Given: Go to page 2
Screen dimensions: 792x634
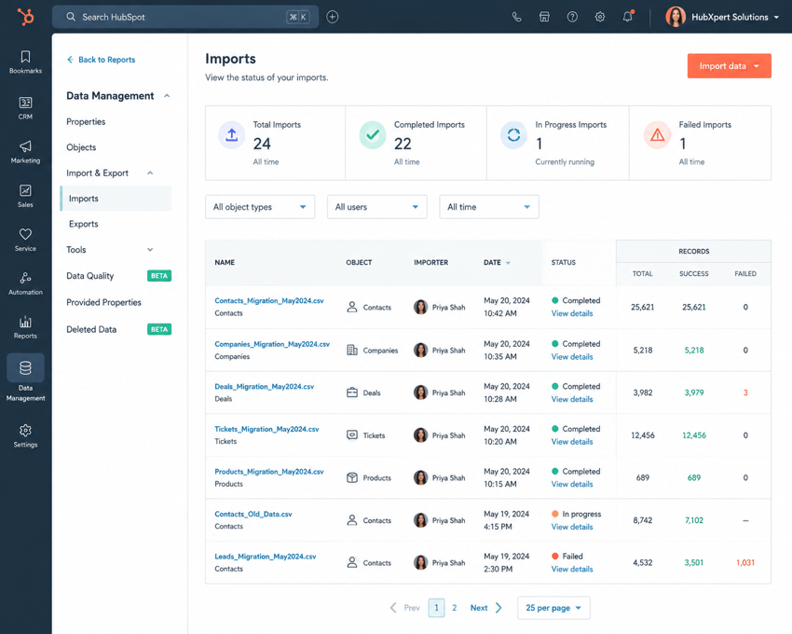Looking at the screenshot, I should click(x=454, y=608).
